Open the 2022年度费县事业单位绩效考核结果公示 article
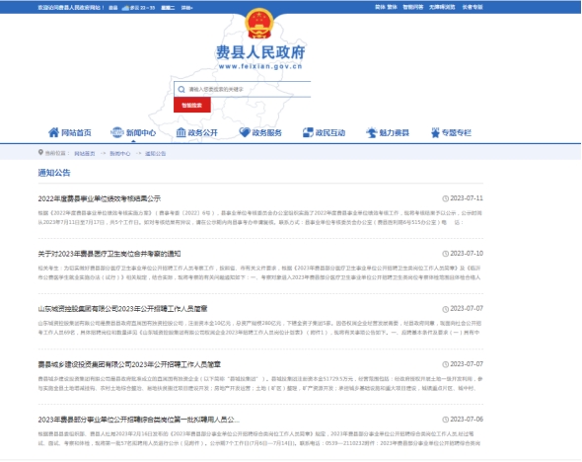582x462 pixels. pos(99,198)
